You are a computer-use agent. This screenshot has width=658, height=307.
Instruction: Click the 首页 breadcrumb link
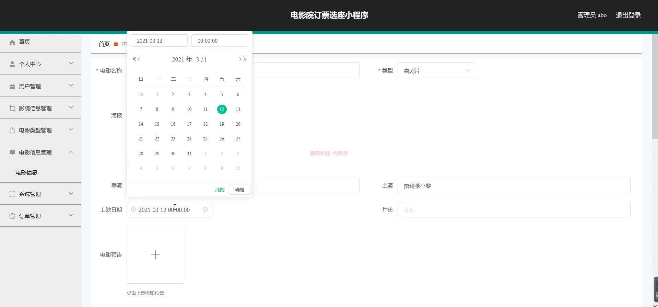click(x=104, y=44)
